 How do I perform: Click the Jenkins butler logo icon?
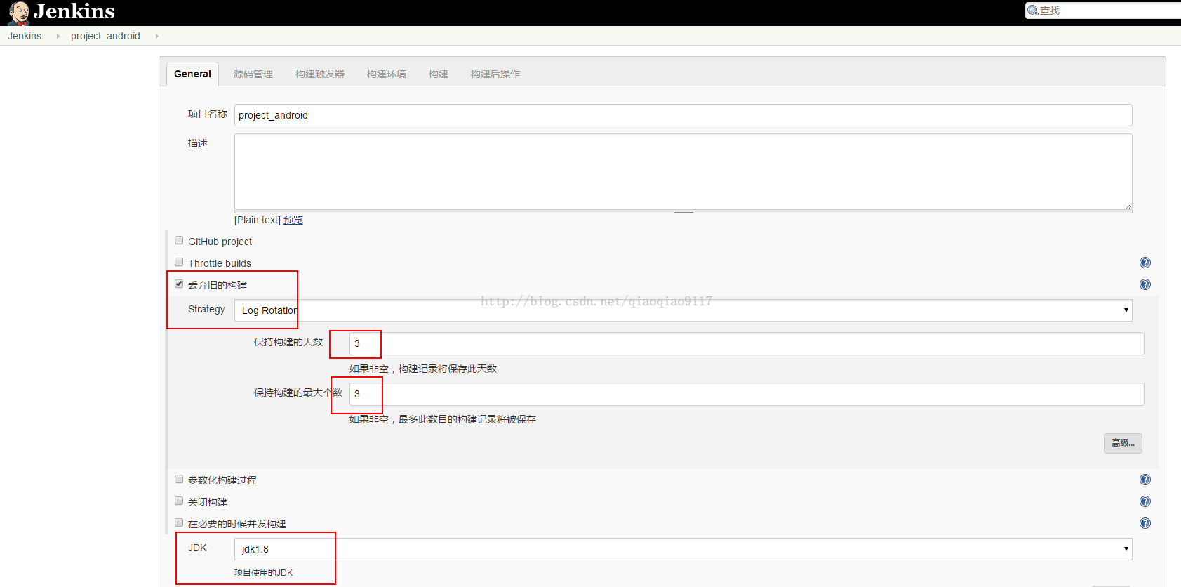pyautogui.click(x=19, y=13)
